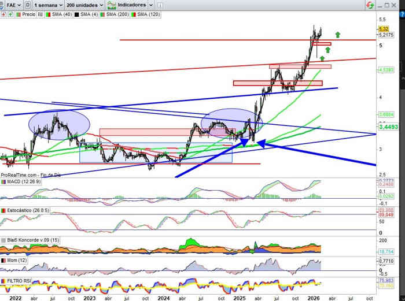Open the 200 unidades dropdown

pos(84,5)
